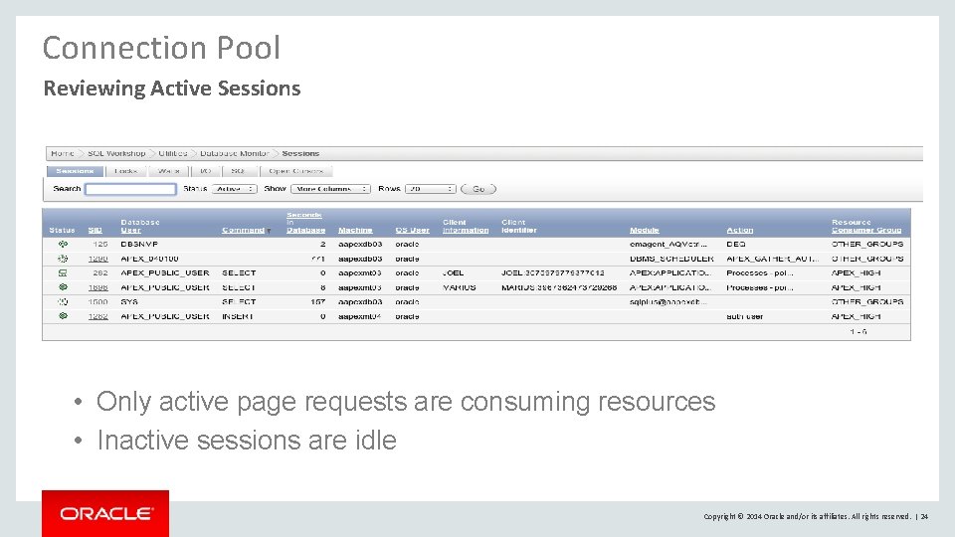Click the status icon in the DBSNMP row
This screenshot has height=537, width=955.
(x=63, y=245)
